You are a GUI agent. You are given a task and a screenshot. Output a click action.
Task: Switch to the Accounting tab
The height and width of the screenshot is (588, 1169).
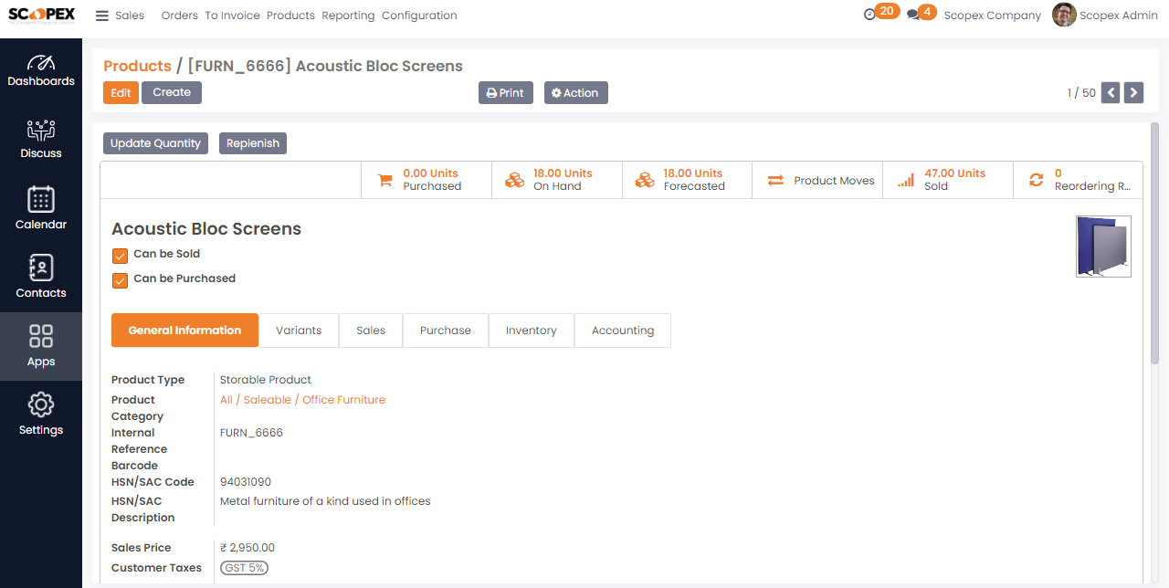tap(622, 331)
